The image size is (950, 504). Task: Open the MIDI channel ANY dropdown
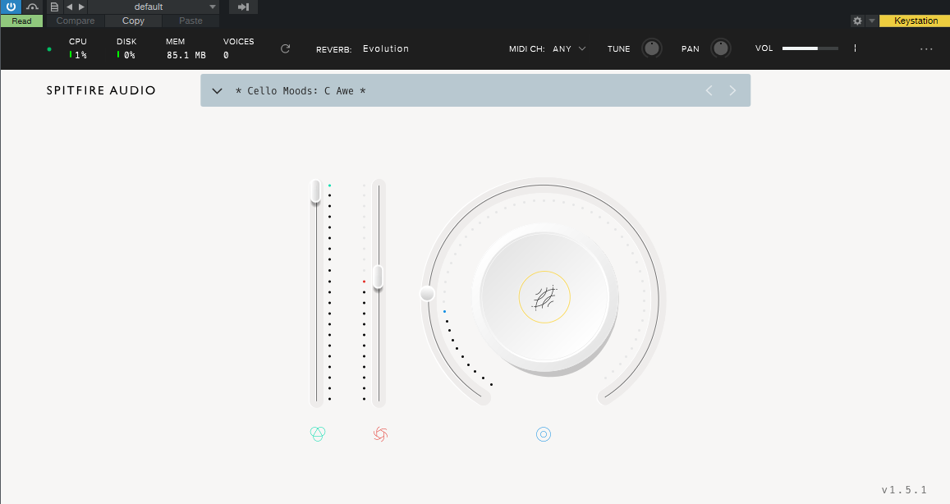click(x=569, y=48)
